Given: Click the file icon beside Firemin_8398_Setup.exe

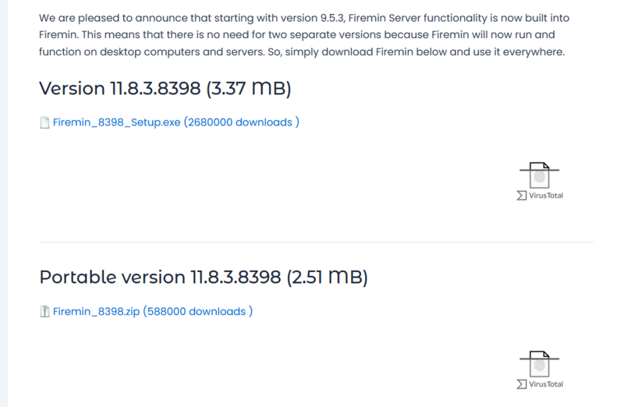Looking at the screenshot, I should coord(44,122).
